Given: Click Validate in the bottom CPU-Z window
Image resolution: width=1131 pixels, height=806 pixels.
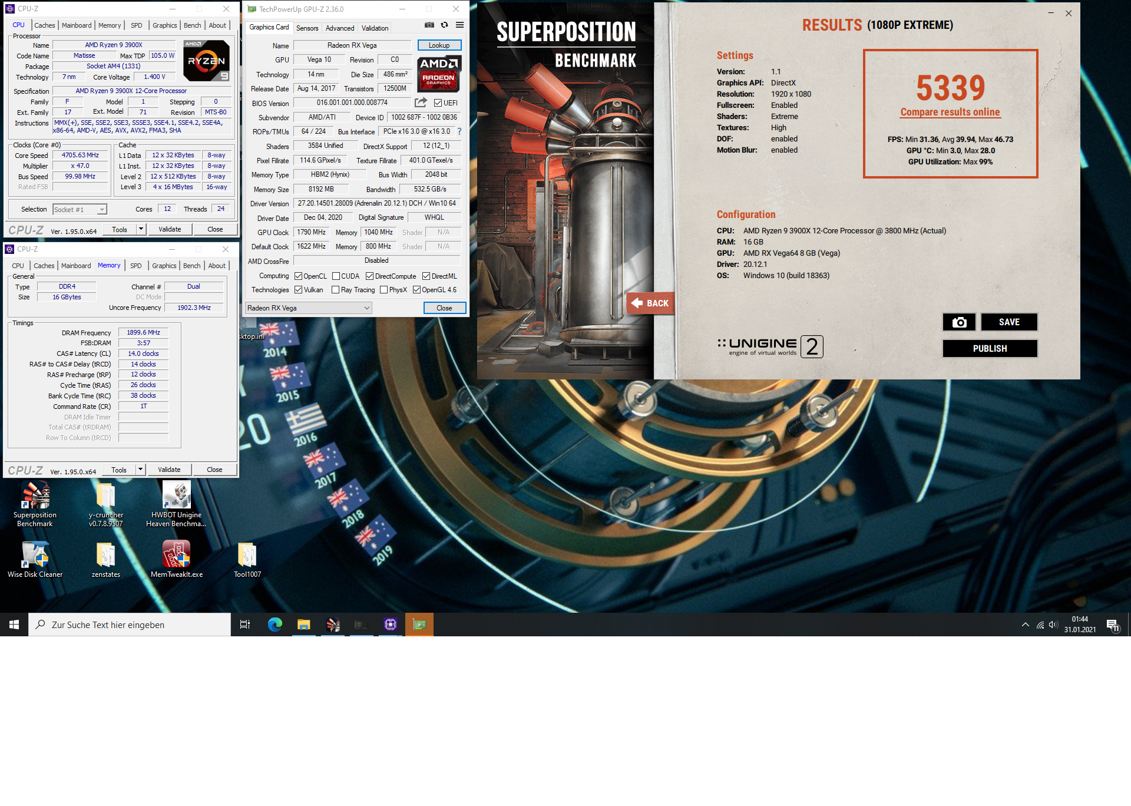Looking at the screenshot, I should 169,470.
